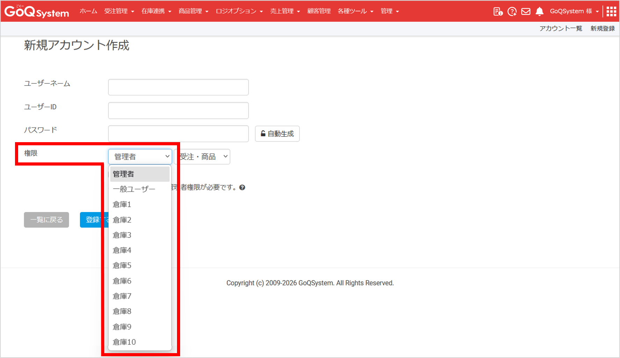
Task: Go to ホーム in the top menu
Action: [88, 11]
